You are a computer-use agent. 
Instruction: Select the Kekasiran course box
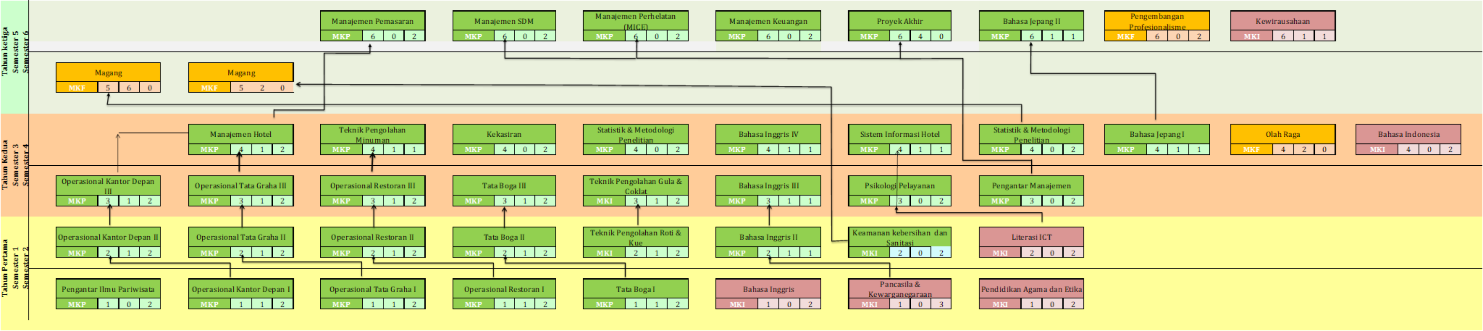(x=504, y=134)
